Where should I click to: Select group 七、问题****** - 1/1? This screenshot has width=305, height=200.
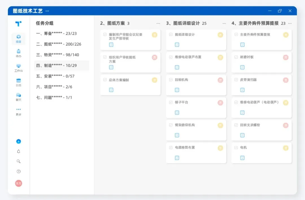(62, 98)
